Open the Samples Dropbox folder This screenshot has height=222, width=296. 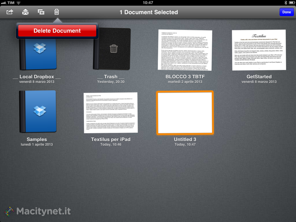pyautogui.click(x=38, y=111)
